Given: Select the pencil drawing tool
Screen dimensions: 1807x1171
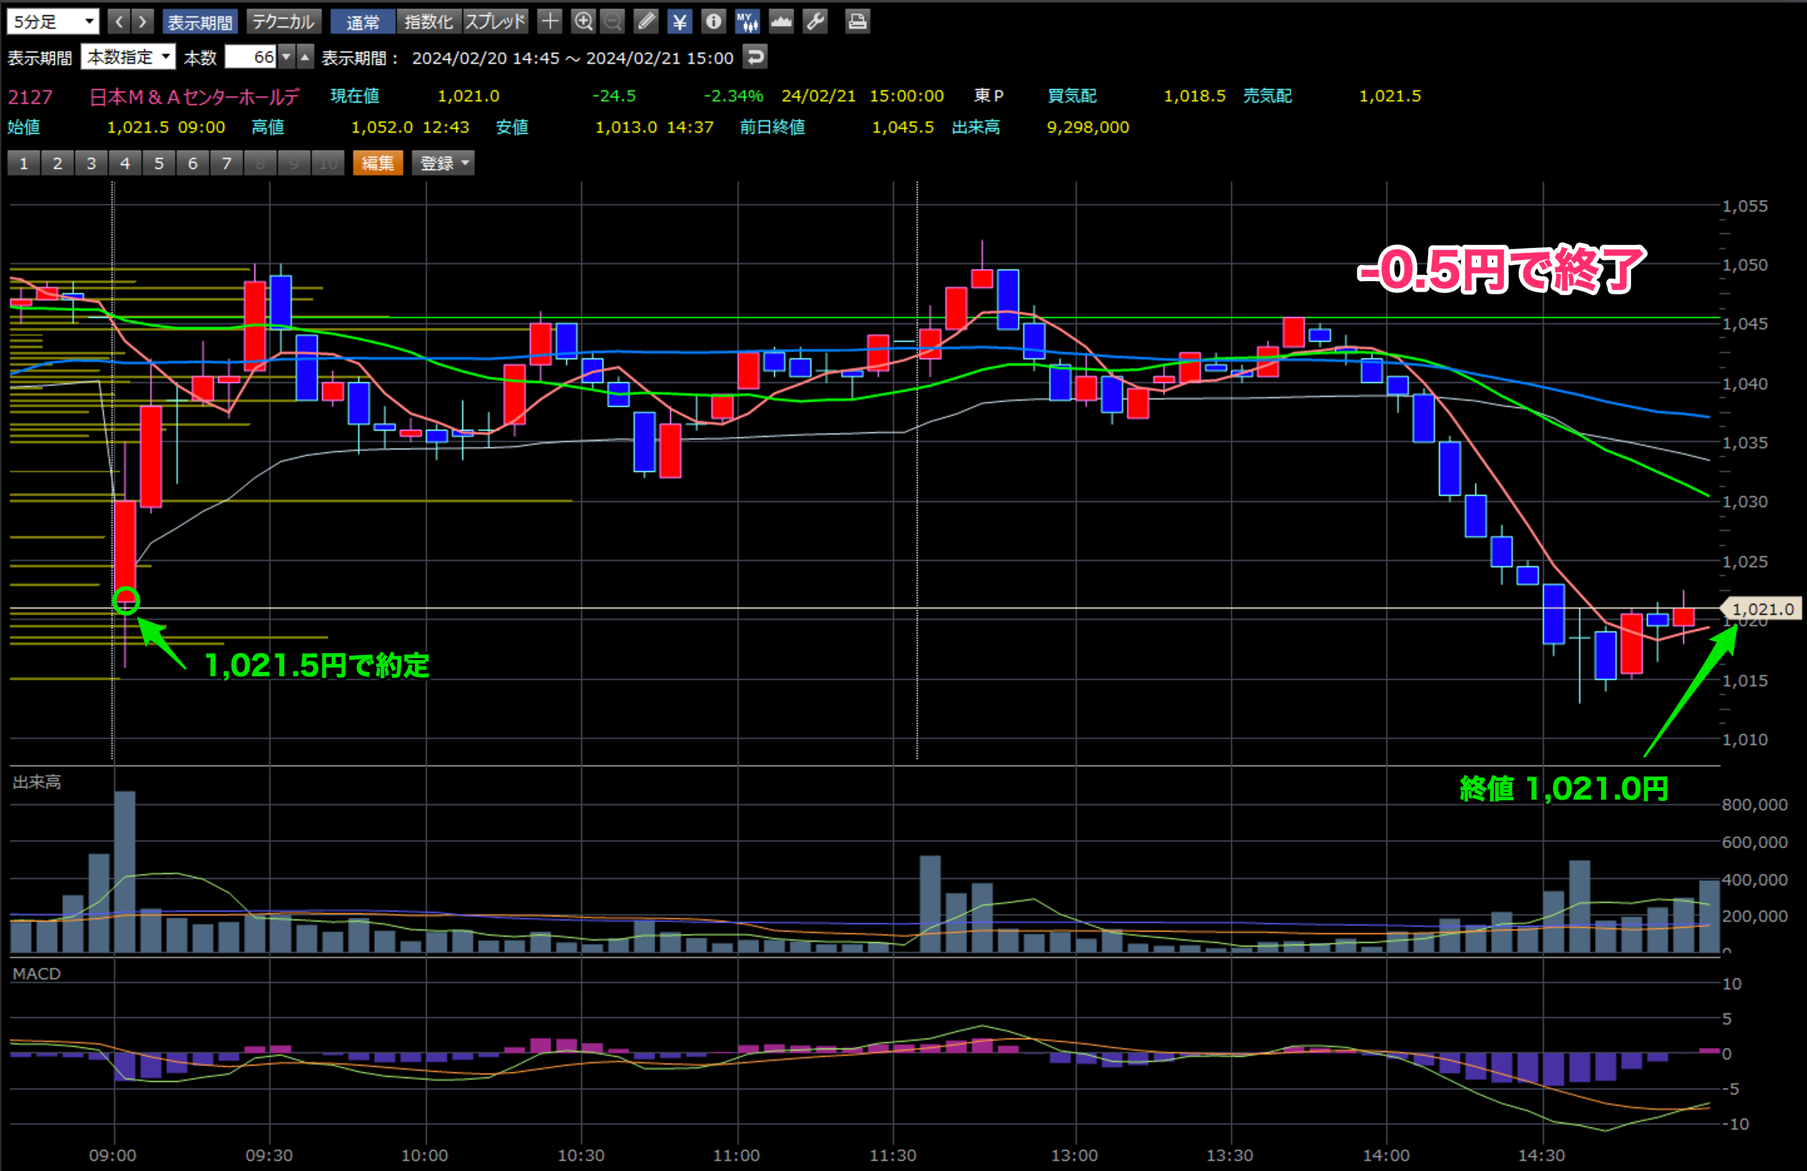Looking at the screenshot, I should (646, 21).
